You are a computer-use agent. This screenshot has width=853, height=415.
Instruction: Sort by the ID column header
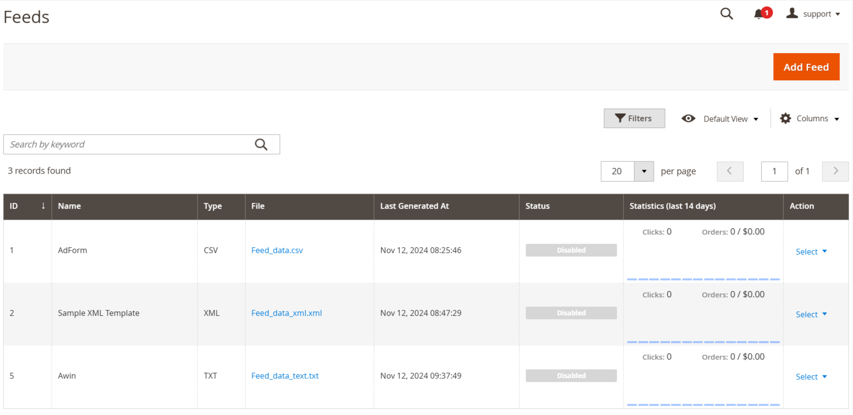click(x=28, y=206)
